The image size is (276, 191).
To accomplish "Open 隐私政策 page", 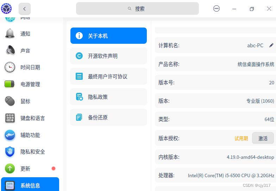I will coord(108,97).
